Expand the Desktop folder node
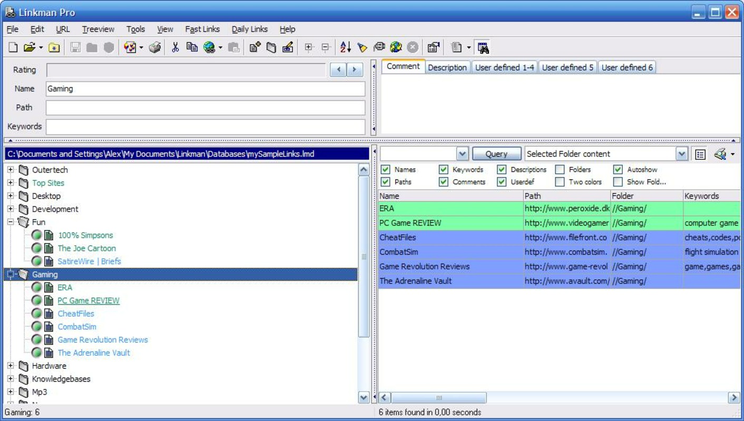Viewport: 744px width, 421px height. (x=11, y=196)
